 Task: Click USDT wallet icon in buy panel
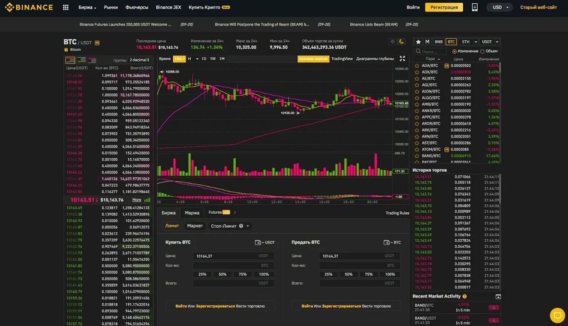pos(258,242)
